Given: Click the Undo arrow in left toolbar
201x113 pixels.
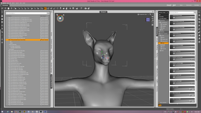Looking at the screenshot, I should pyautogui.click(x=2, y=32).
